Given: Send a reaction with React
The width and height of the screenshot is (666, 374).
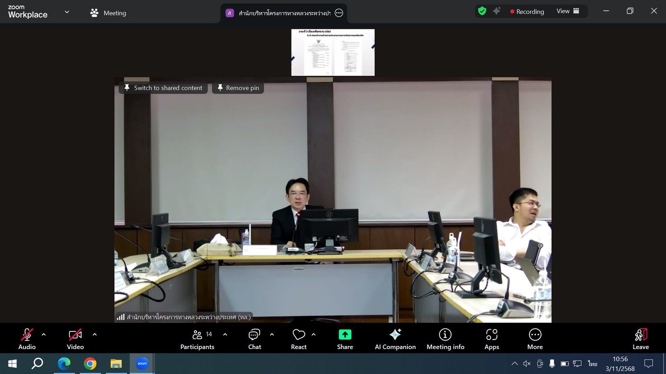Looking at the screenshot, I should 299,339.
